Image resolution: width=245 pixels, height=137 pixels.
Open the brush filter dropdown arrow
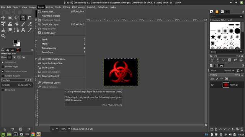(x=241, y=16)
